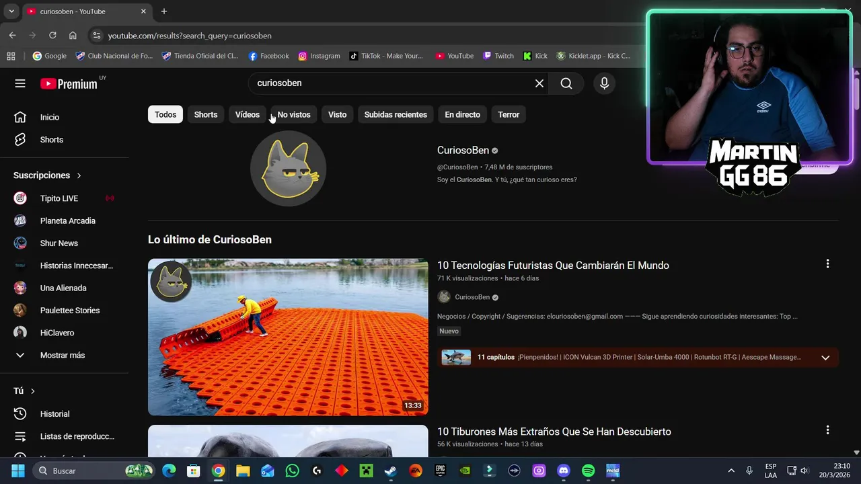Open 10 Tiburones Más Extraños video title
The width and height of the screenshot is (861, 484).
554,432
